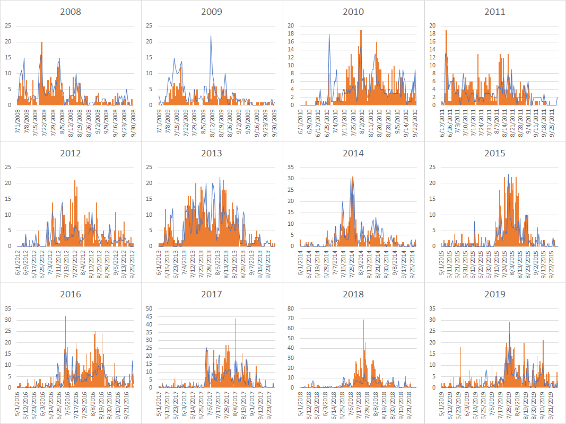Screen dimensions: 566x424
Task: Click the tall blue spike in 2016 chart
Action: coord(65,318)
